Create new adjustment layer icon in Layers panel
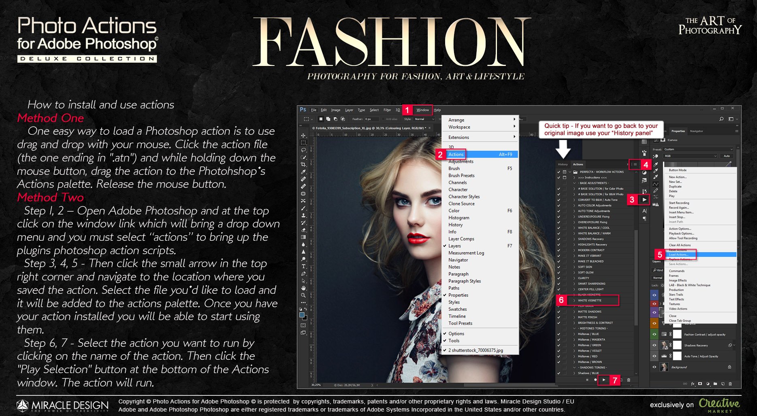 click(708, 383)
